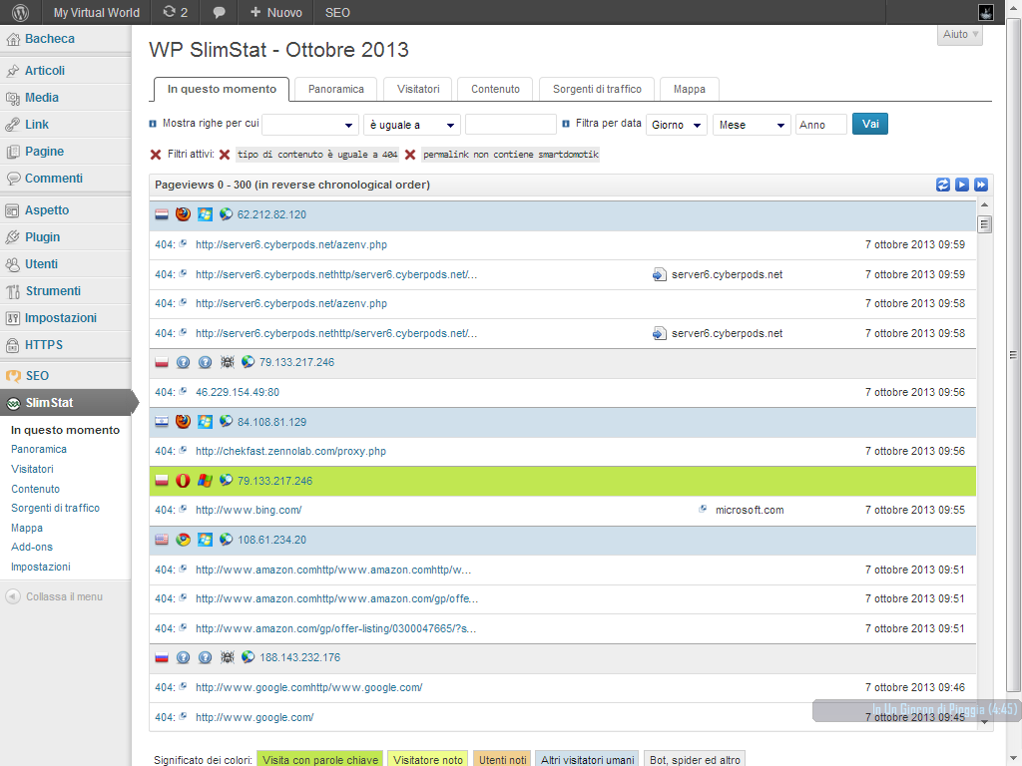The height and width of the screenshot is (766, 1022).
Task: Focus the Anno year field
Action: pyautogui.click(x=821, y=125)
